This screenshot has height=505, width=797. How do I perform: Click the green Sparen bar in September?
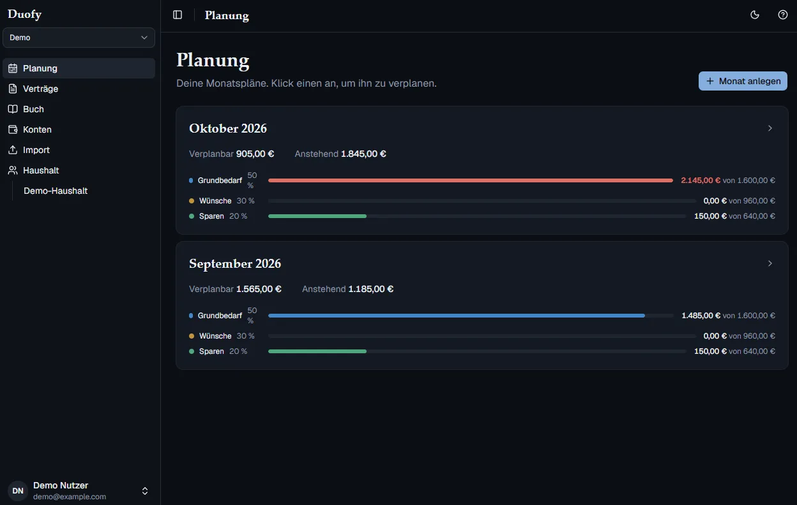coord(317,351)
